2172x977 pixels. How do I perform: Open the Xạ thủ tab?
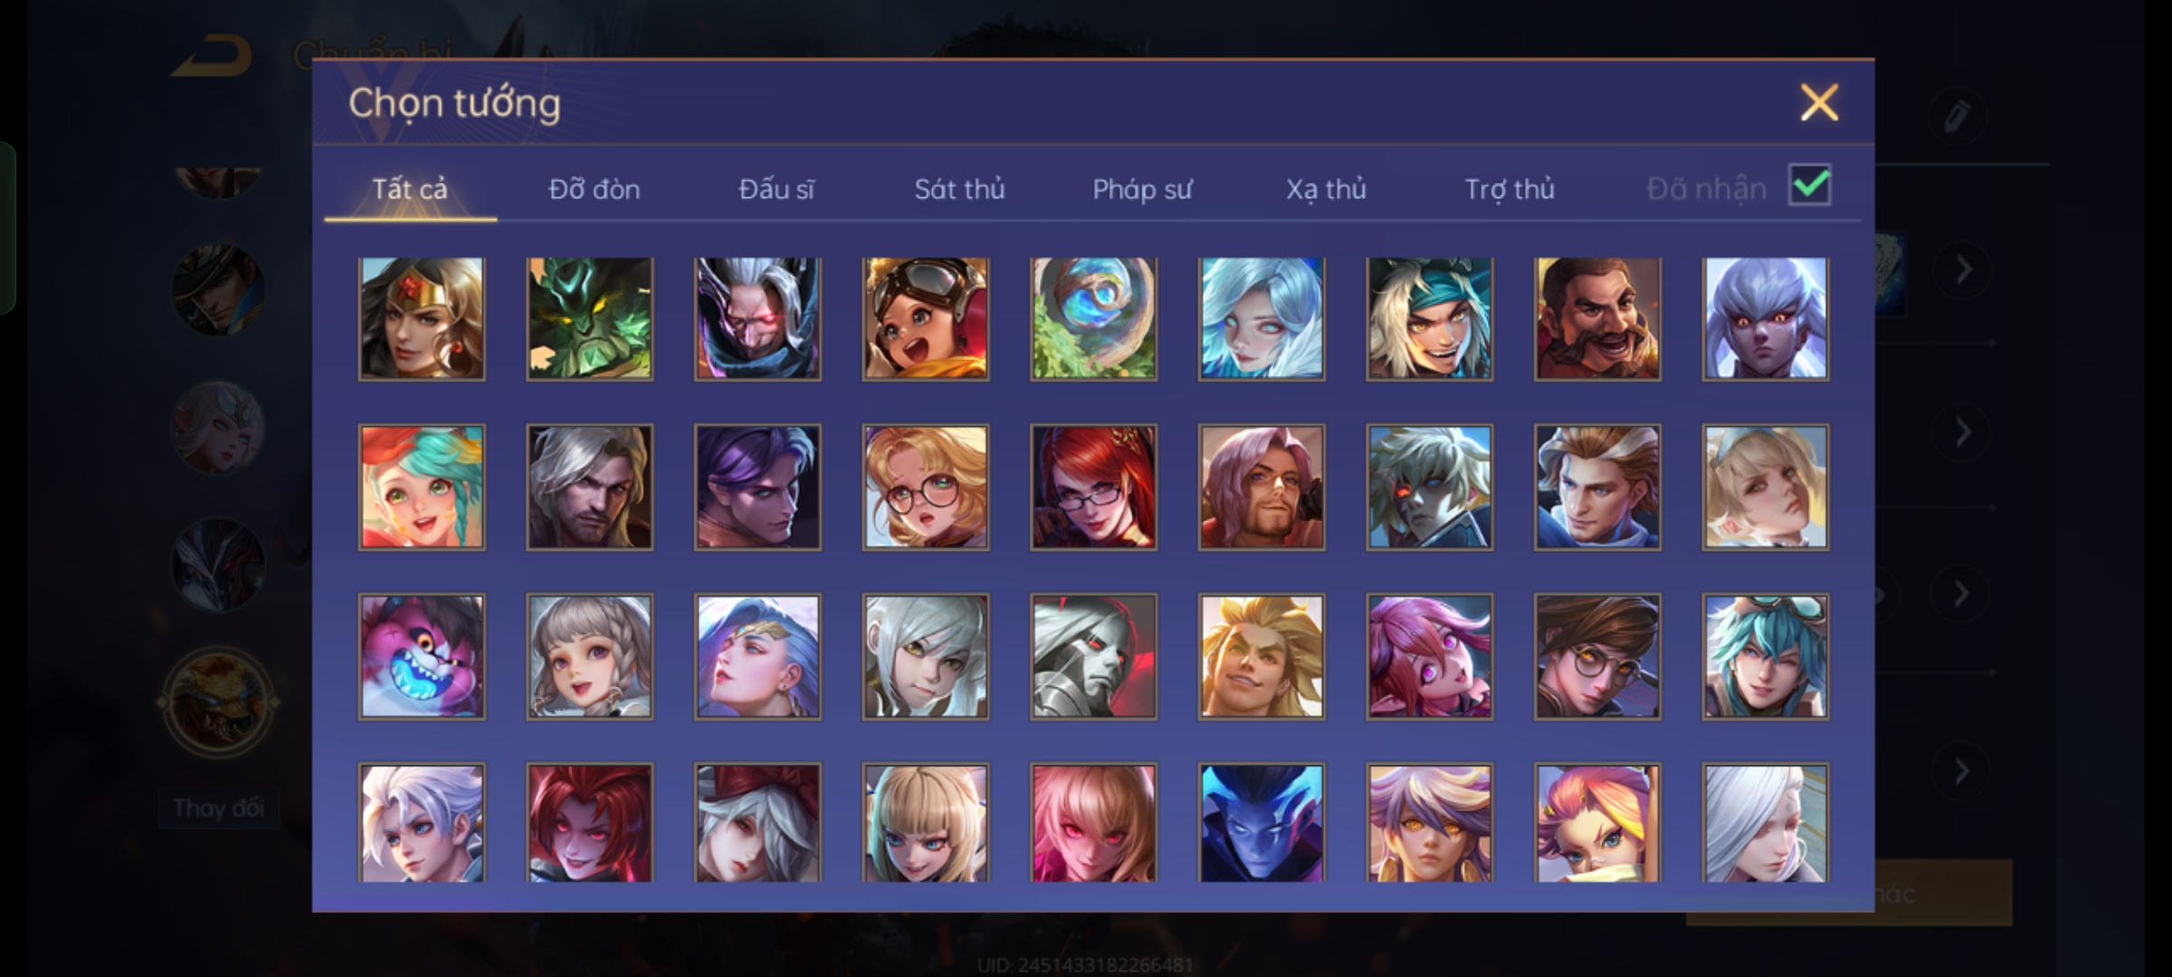1326,189
